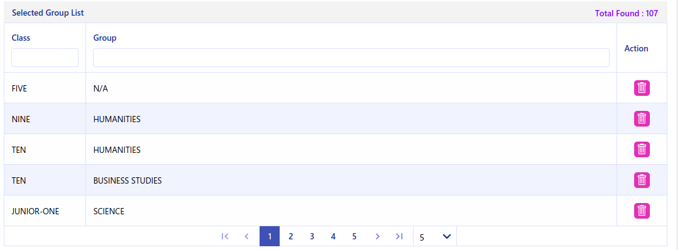
Task: Go to the next page arrow
Action: 377,236
